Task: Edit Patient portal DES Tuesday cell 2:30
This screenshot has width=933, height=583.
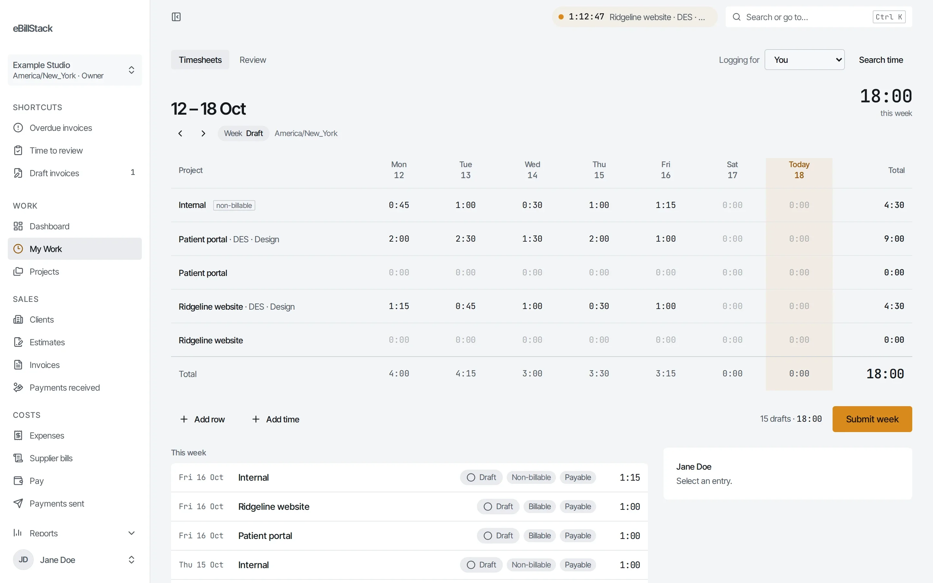Action: point(465,239)
